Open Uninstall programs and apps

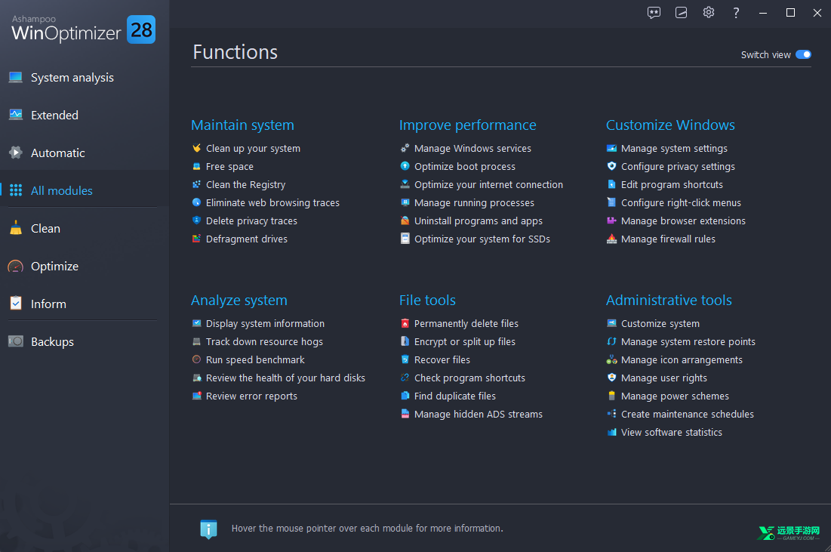(478, 221)
